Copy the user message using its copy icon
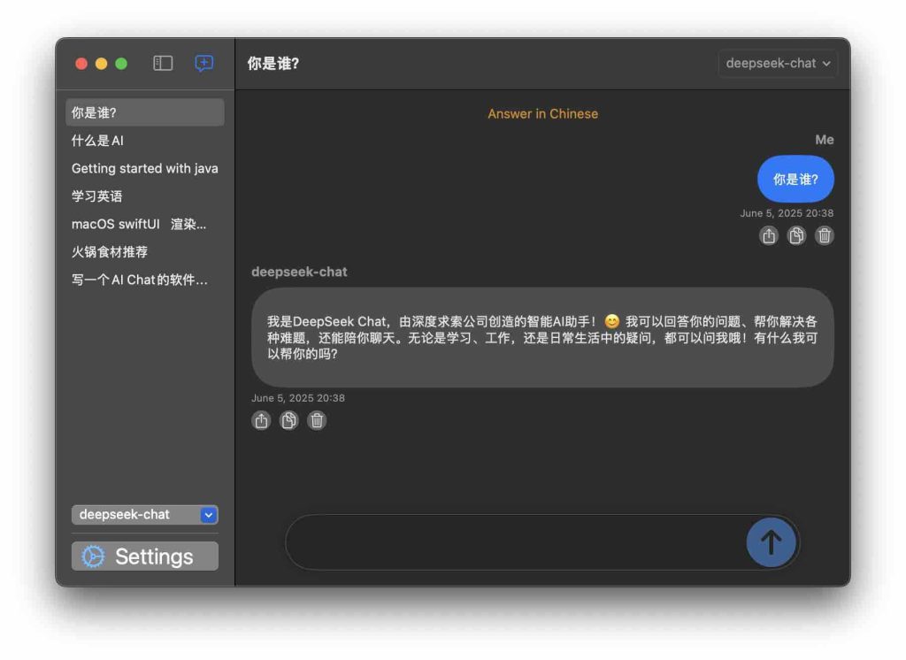 [x=796, y=235]
